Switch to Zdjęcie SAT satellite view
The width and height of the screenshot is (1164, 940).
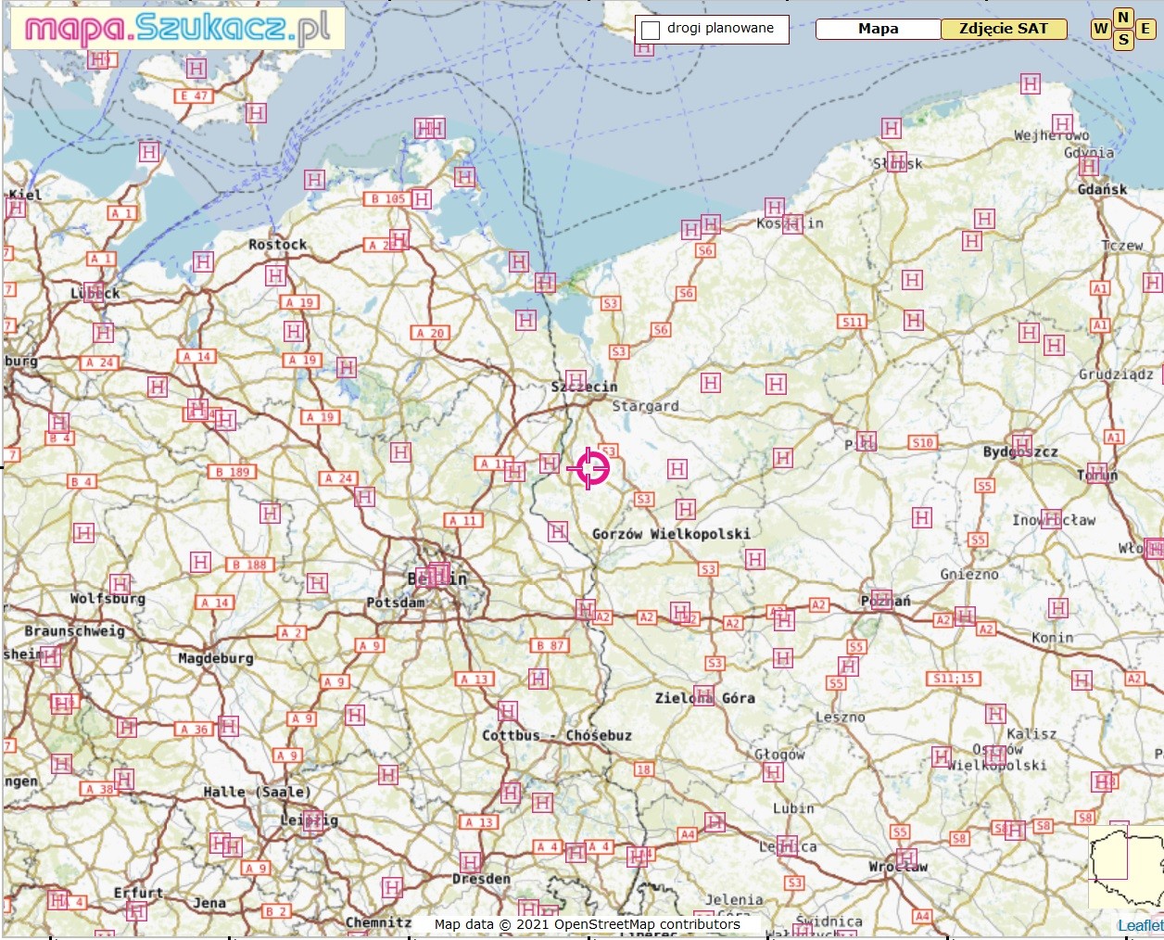point(1004,29)
